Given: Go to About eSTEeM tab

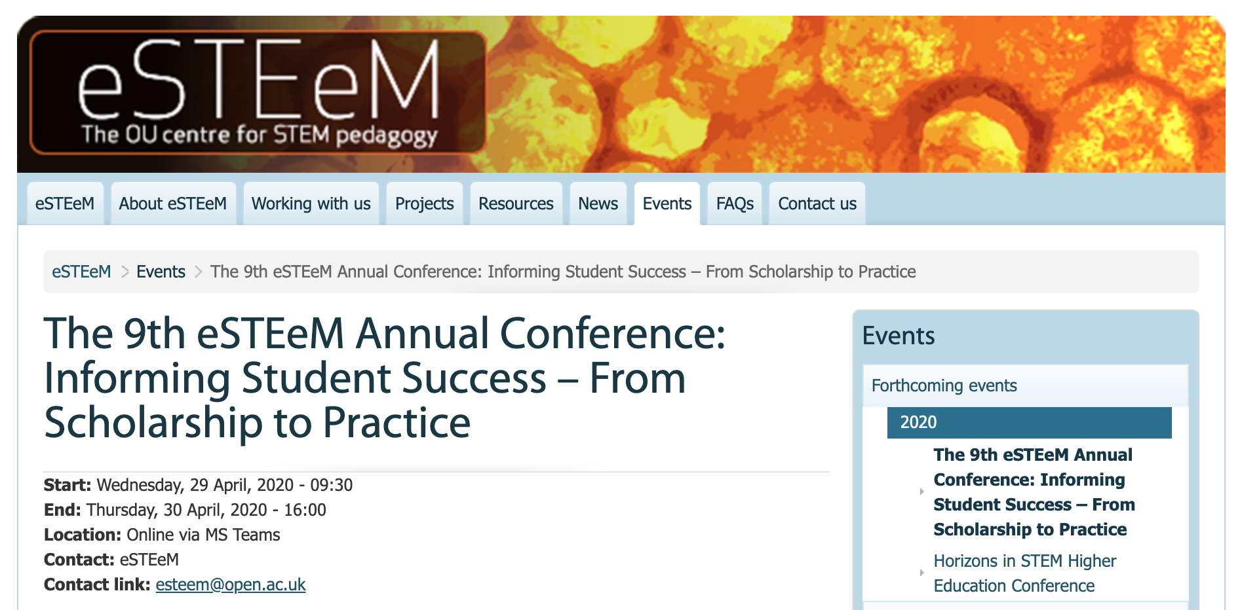Looking at the screenshot, I should [173, 204].
